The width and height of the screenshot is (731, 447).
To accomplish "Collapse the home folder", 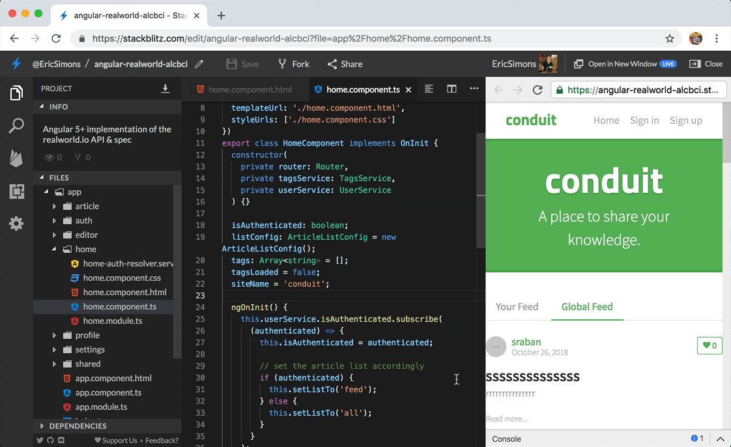I will coord(54,250).
